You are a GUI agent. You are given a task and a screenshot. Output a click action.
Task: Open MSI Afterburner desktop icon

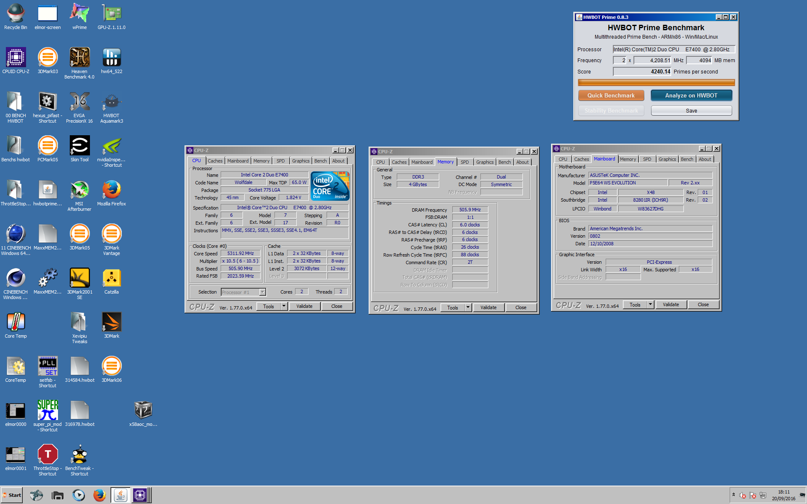(x=79, y=196)
